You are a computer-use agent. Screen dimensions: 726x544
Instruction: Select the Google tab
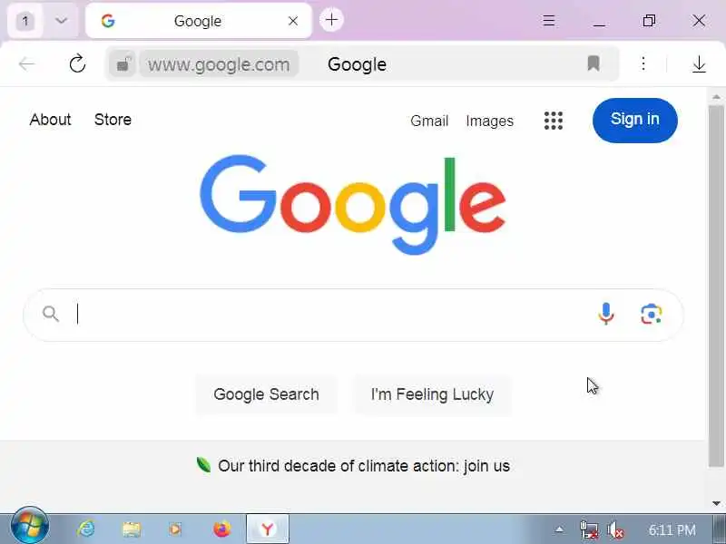[199, 21]
